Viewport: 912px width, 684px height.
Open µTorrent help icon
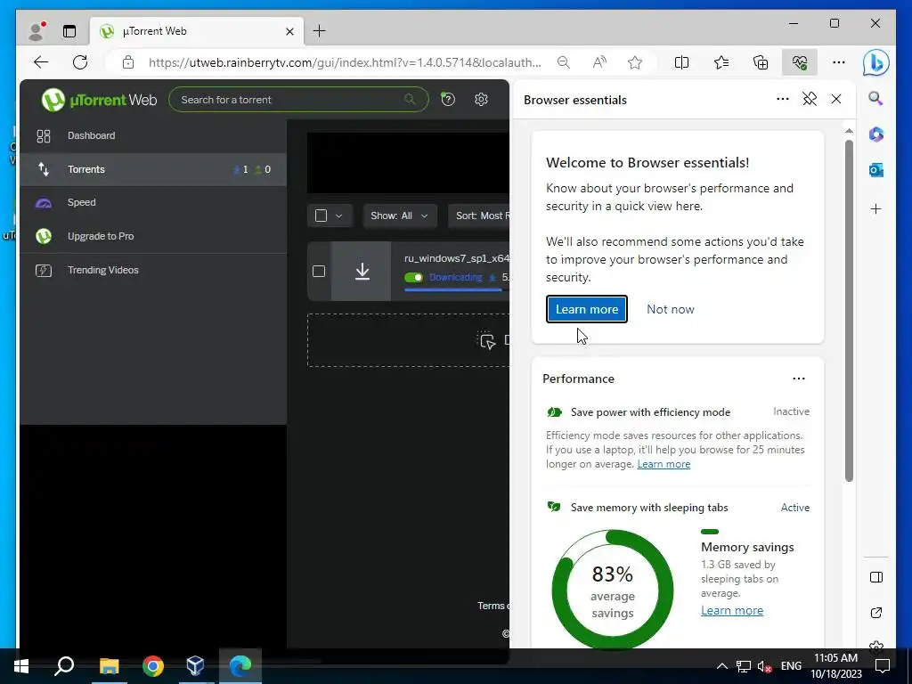448,100
